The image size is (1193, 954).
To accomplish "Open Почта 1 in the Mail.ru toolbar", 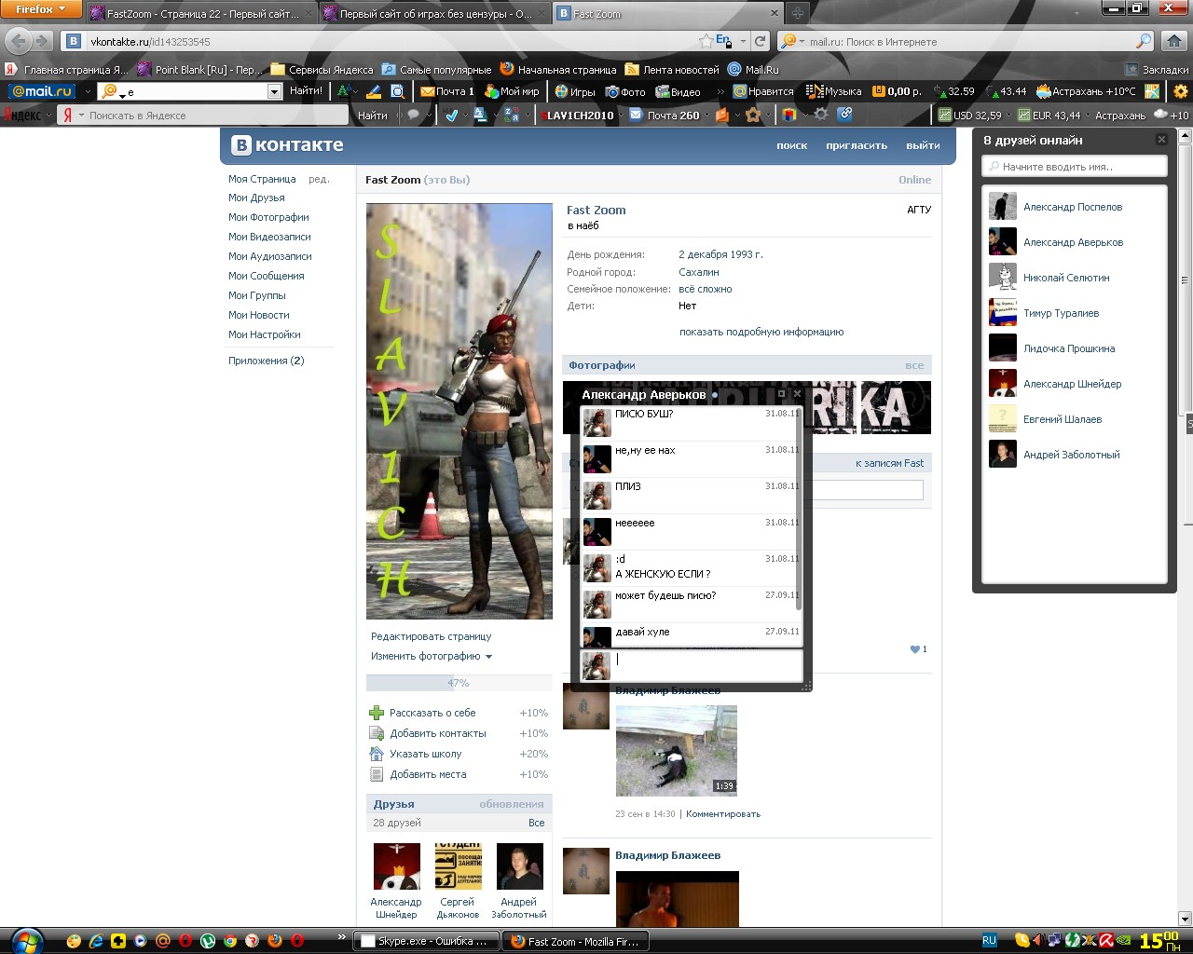I will [x=447, y=91].
